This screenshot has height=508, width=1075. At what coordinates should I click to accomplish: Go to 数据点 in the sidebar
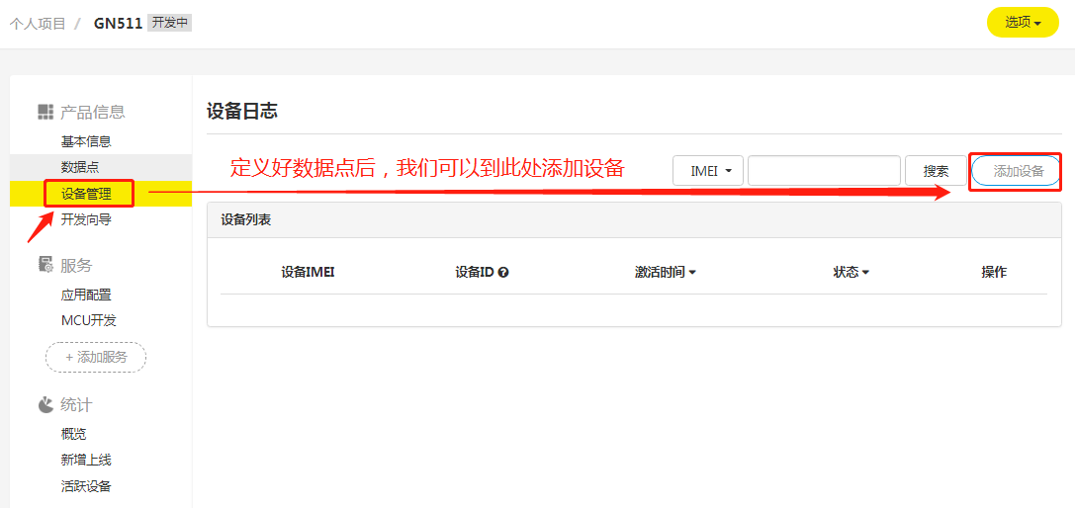click(x=80, y=167)
